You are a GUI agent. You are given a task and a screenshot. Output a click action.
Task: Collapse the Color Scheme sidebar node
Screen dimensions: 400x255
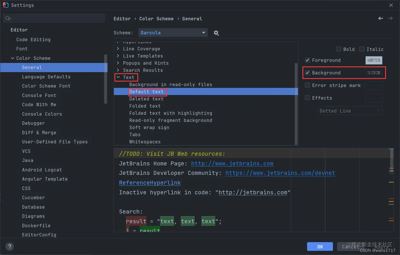12,58
